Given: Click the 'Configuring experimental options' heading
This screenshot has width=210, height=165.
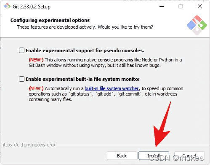Looking at the screenshot, I should point(50,20).
